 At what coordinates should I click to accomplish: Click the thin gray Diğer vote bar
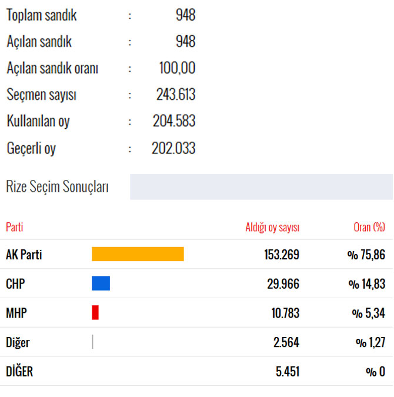point(92,342)
